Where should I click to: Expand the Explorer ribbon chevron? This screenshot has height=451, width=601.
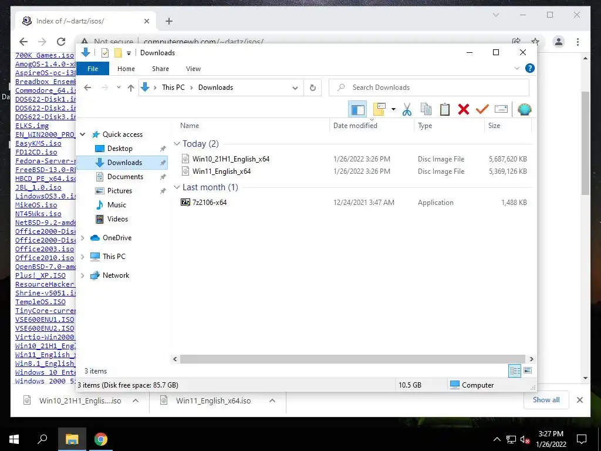tap(516, 68)
